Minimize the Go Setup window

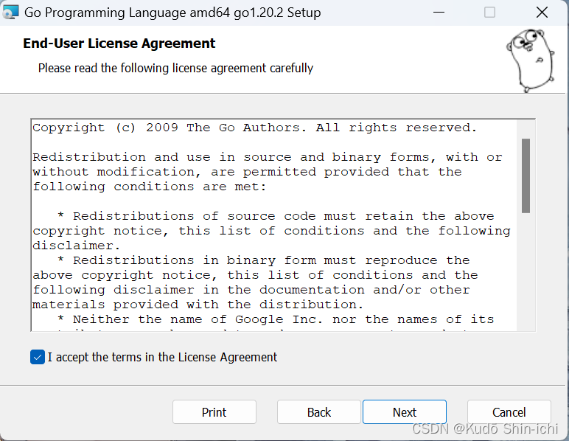(438, 13)
